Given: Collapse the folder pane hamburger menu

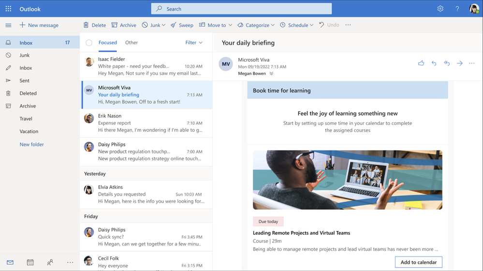Looking at the screenshot, I should (8, 25).
